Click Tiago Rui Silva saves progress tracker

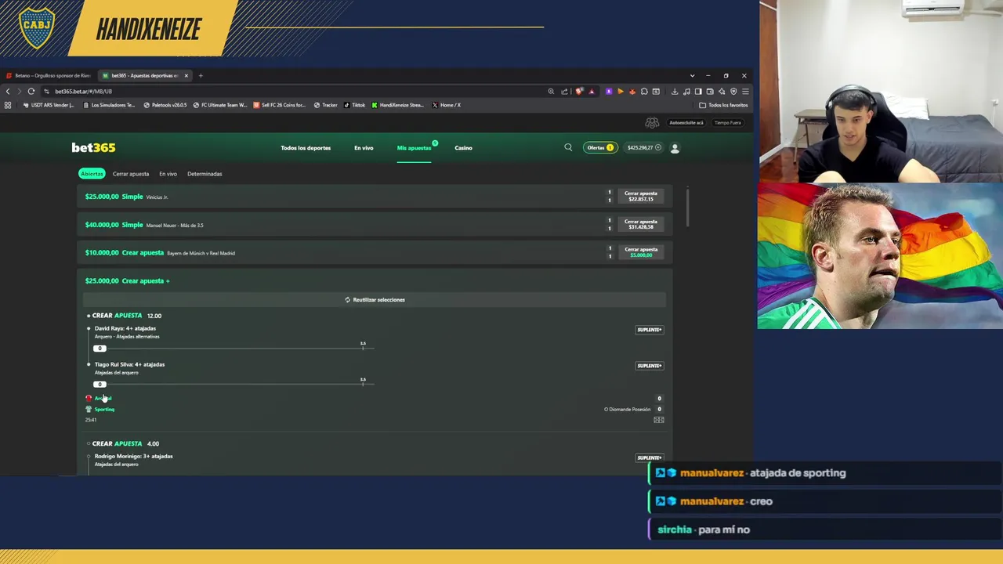click(x=234, y=383)
